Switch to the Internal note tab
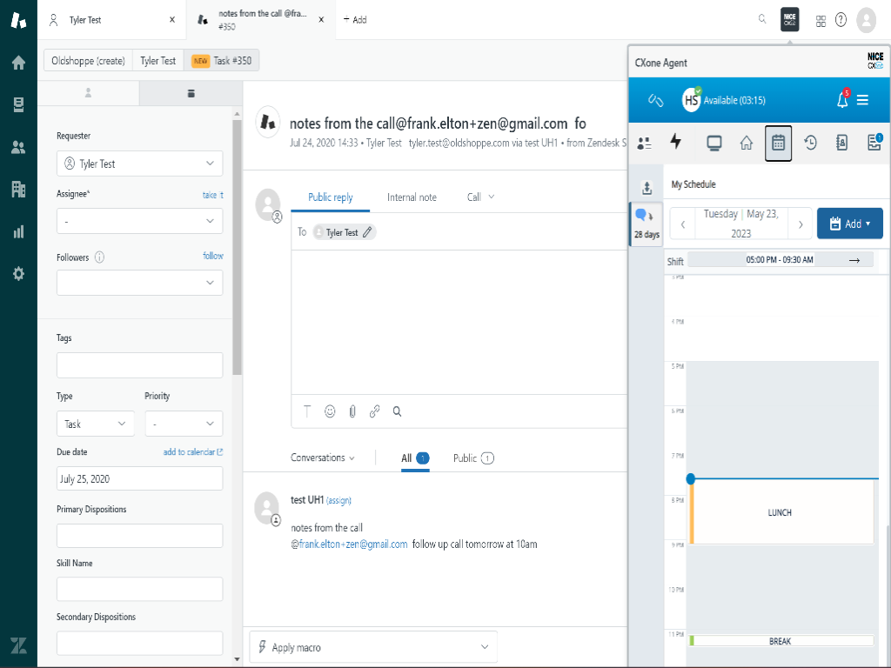This screenshot has width=891, height=668. click(412, 197)
